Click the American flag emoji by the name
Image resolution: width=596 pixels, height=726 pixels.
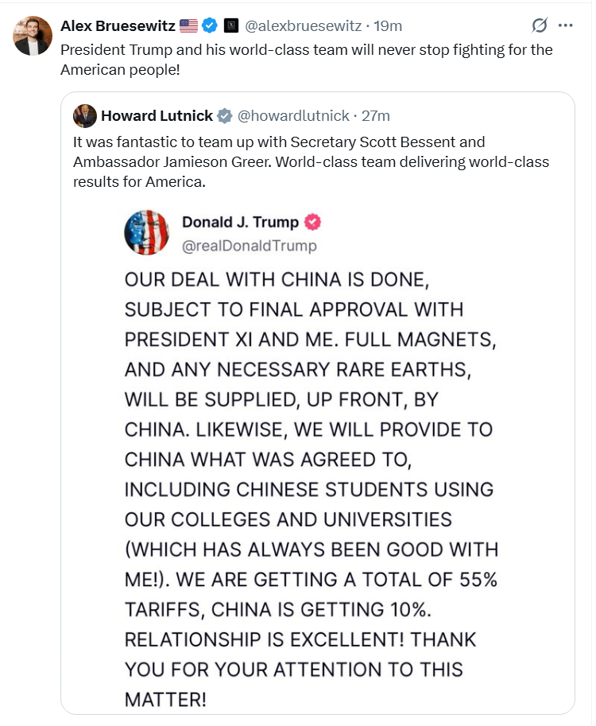coord(188,25)
